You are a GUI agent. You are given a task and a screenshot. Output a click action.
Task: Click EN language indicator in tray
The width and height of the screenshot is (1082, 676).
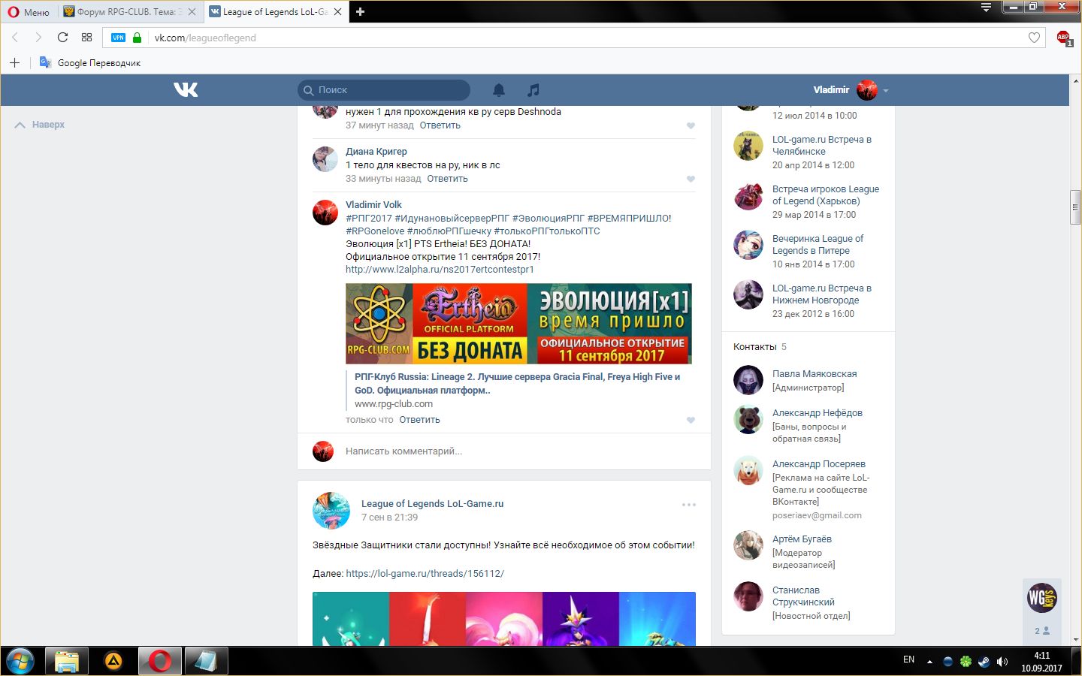[x=908, y=659]
